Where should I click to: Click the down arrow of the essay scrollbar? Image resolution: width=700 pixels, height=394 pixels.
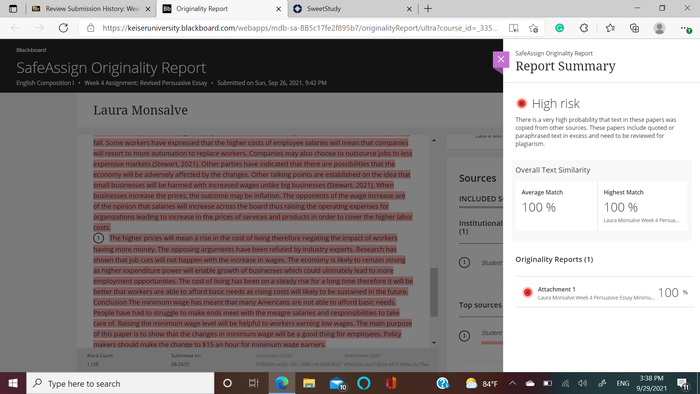click(434, 343)
